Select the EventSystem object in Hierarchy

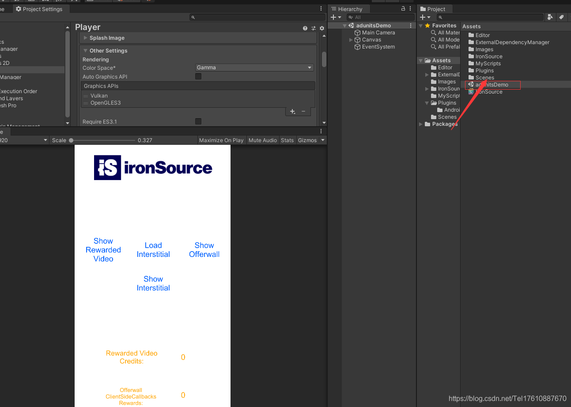pos(378,47)
